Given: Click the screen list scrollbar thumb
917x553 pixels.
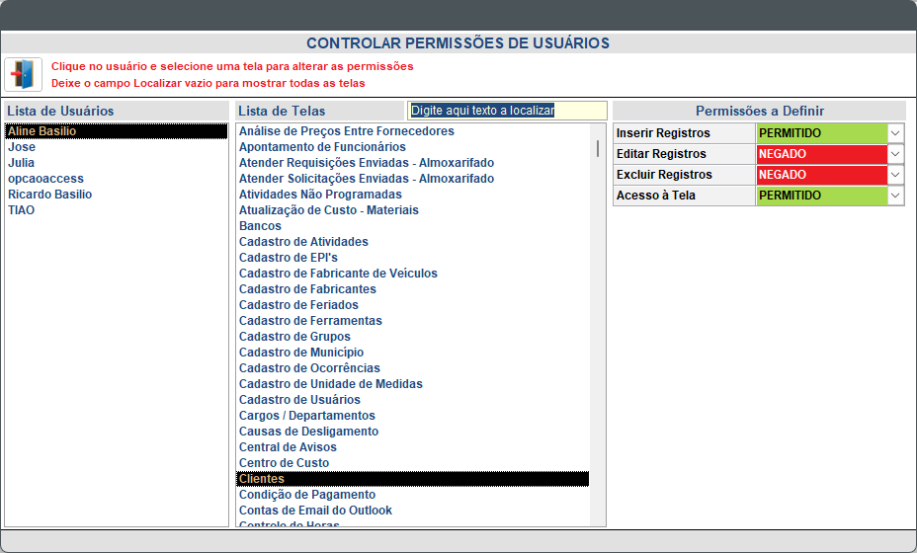Looking at the screenshot, I should tap(598, 148).
